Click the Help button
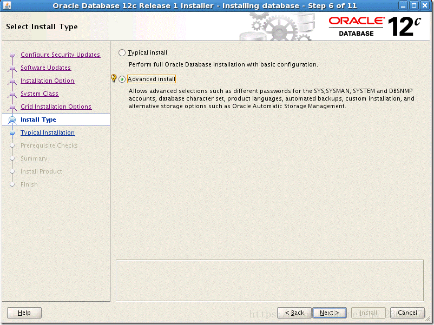This screenshot has width=434, height=325. tap(24, 313)
